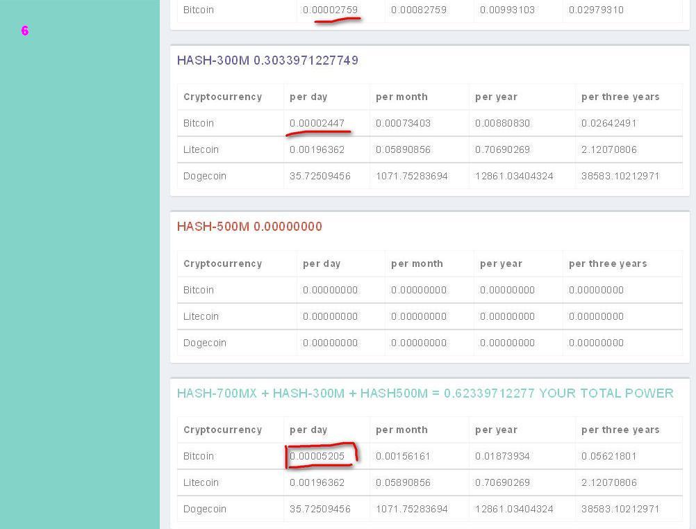This screenshot has height=529, width=696.
Task: Click Dogecoin row label in total power table
Action: coord(205,510)
